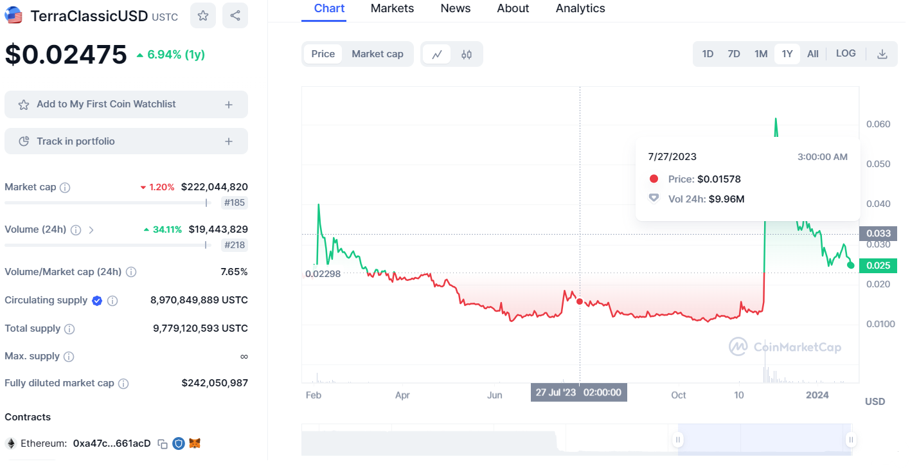Click Volume/Market cap info icon
This screenshot has height=475, width=910.
131,272
